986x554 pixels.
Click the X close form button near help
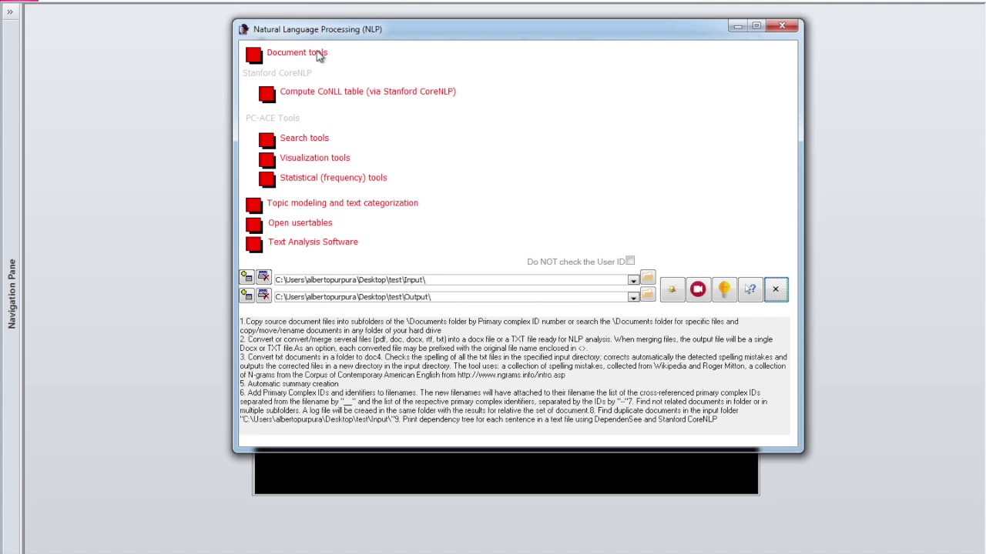tap(776, 289)
